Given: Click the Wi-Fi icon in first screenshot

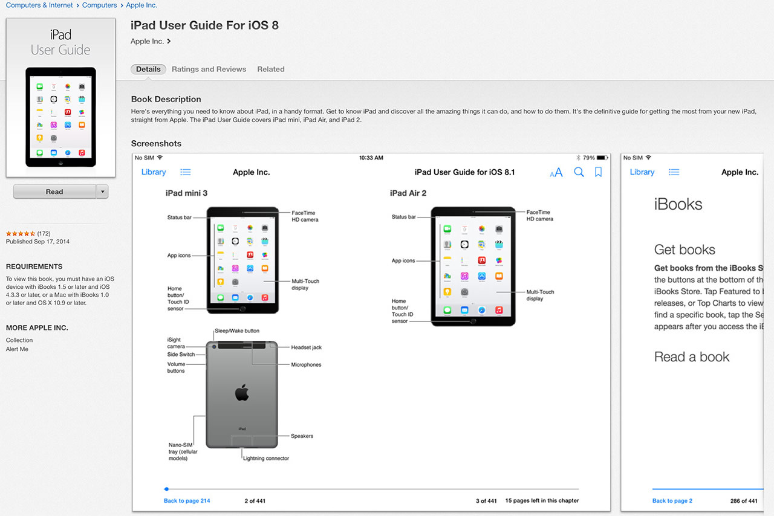Looking at the screenshot, I should coord(160,158).
